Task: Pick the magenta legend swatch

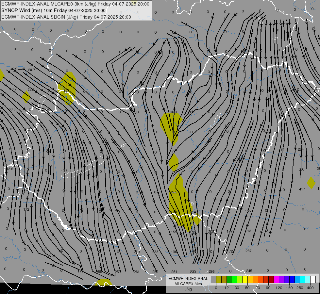Action: pyautogui.click(x=276, y=279)
